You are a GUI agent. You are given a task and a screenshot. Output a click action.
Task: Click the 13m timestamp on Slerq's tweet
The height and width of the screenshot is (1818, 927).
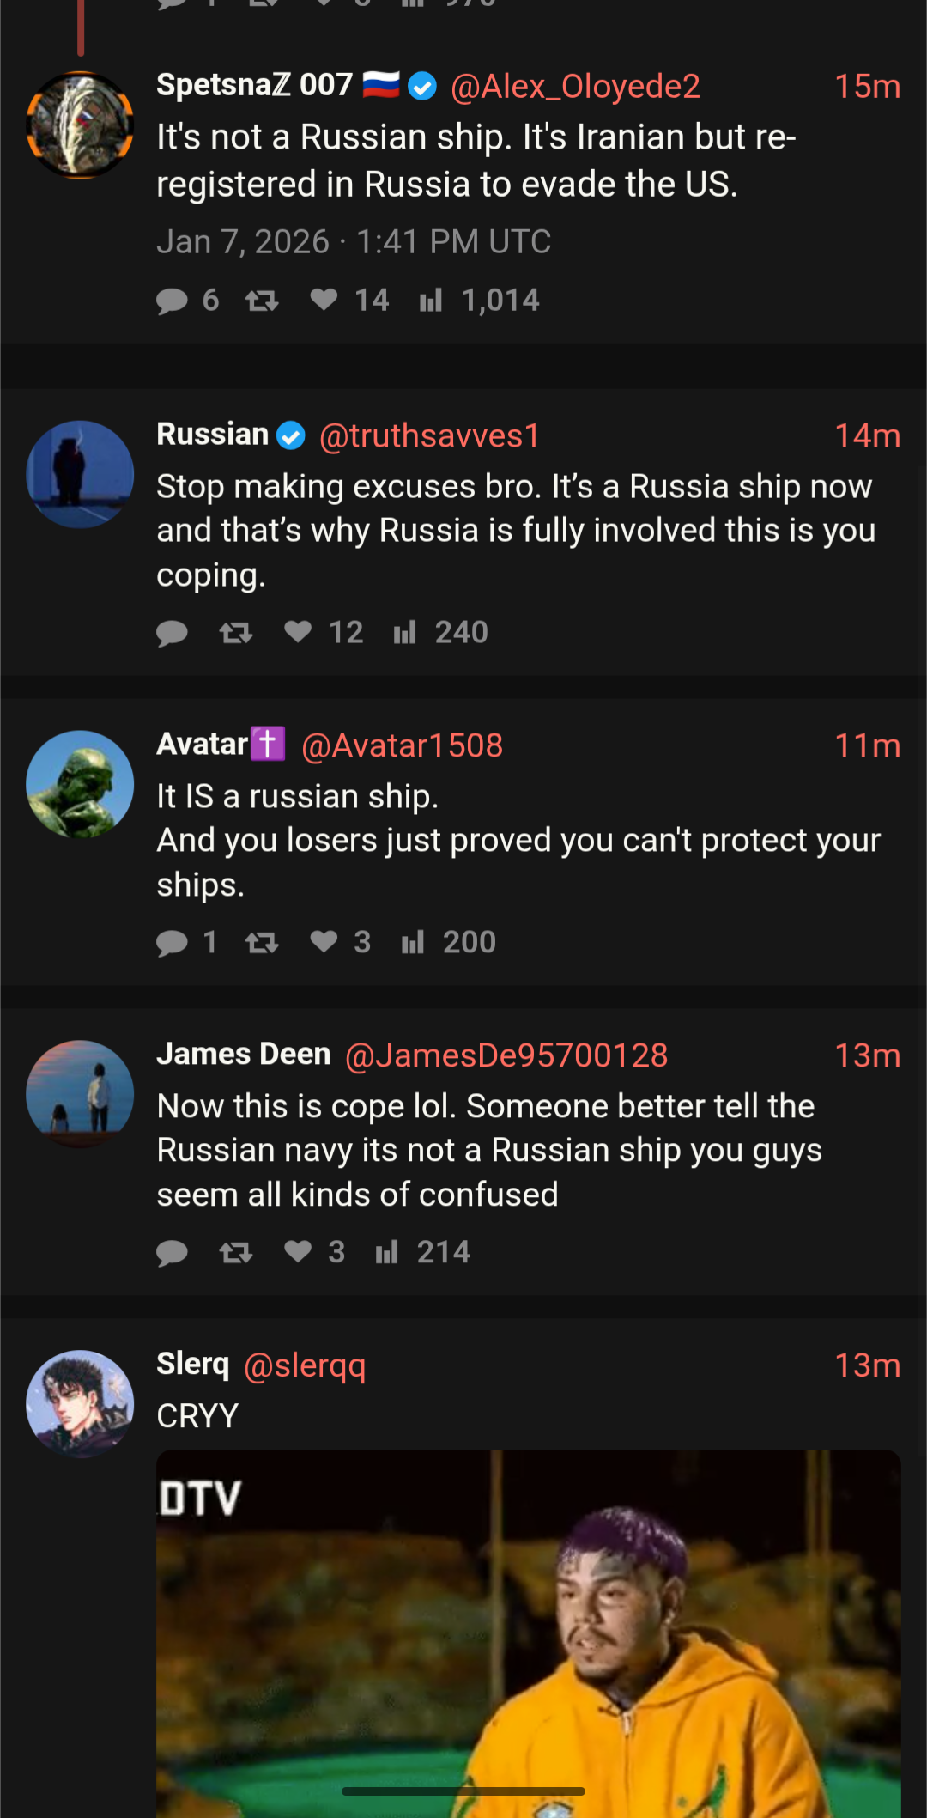pyautogui.click(x=867, y=1365)
